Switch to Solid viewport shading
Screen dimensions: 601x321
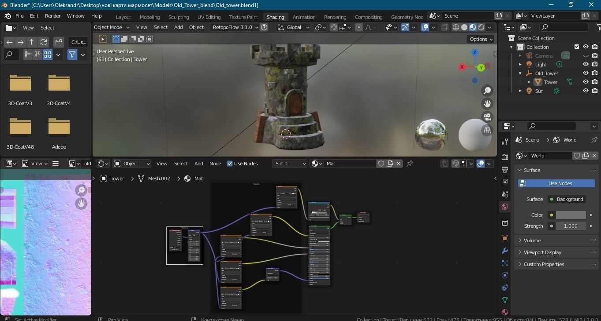click(x=464, y=27)
